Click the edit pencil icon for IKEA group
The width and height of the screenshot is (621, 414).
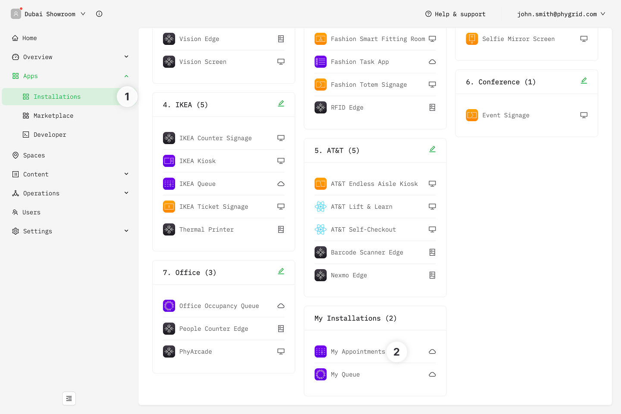click(x=281, y=103)
